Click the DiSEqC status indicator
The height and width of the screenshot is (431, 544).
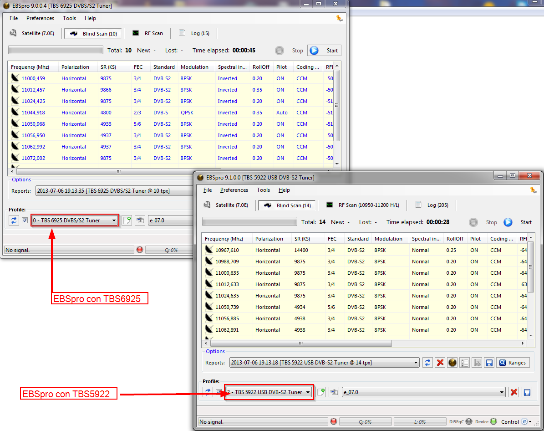469,421
